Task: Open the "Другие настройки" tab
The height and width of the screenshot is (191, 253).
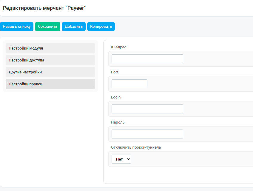Action: pos(50,72)
